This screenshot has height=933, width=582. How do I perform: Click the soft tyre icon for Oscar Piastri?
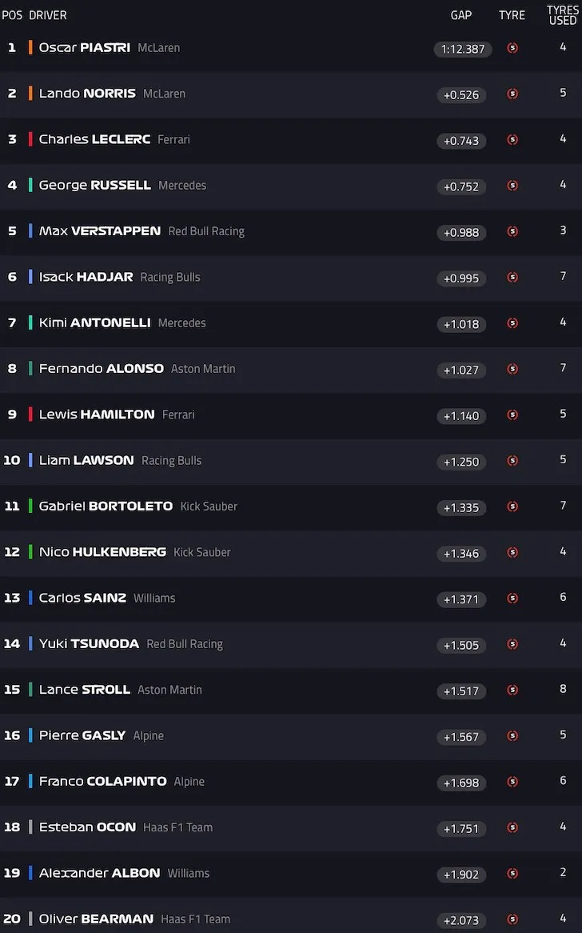coord(512,48)
